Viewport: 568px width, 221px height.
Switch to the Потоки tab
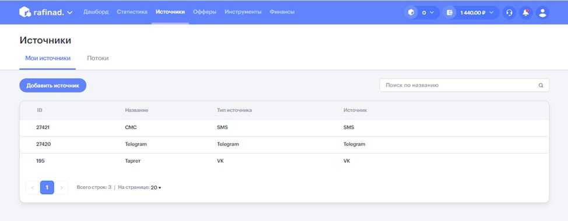[x=98, y=58]
